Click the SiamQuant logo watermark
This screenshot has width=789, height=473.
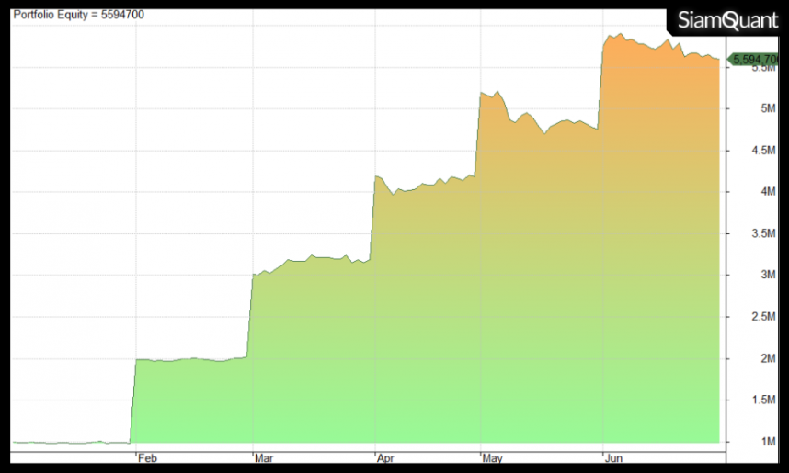pyautogui.click(x=727, y=21)
